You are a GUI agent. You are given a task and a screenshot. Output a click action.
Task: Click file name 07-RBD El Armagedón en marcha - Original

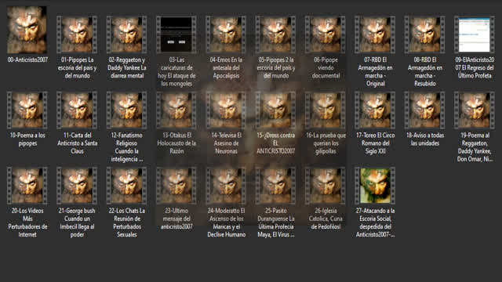pos(375,71)
